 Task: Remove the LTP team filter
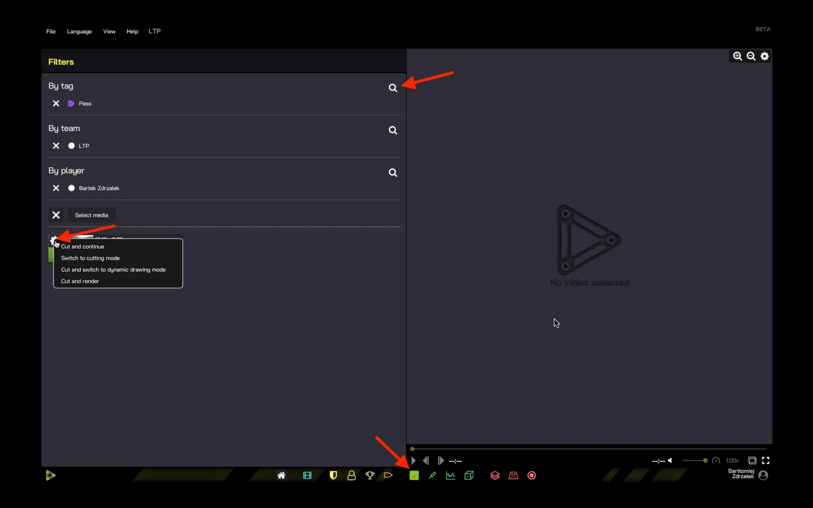tap(56, 146)
